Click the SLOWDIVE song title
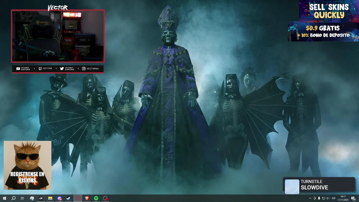Viewport: 359px width, 202px height. [314, 188]
